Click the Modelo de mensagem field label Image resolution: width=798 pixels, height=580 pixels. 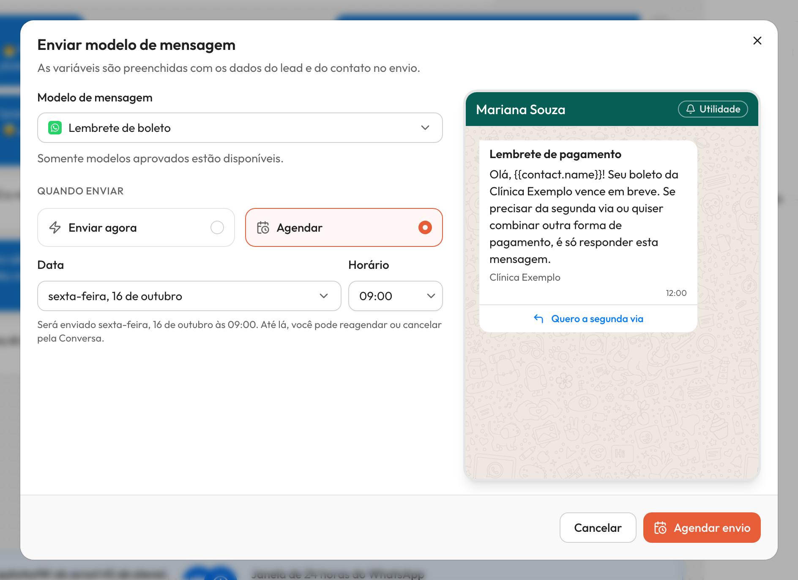pos(95,98)
